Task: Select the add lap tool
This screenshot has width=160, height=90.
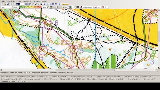Action: [33, 4]
